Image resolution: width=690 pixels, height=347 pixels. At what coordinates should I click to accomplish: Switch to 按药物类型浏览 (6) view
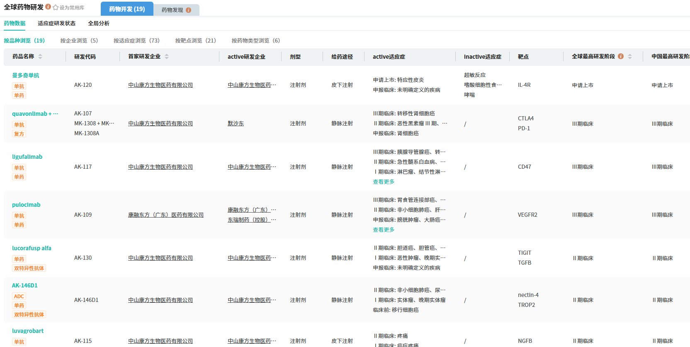point(256,41)
